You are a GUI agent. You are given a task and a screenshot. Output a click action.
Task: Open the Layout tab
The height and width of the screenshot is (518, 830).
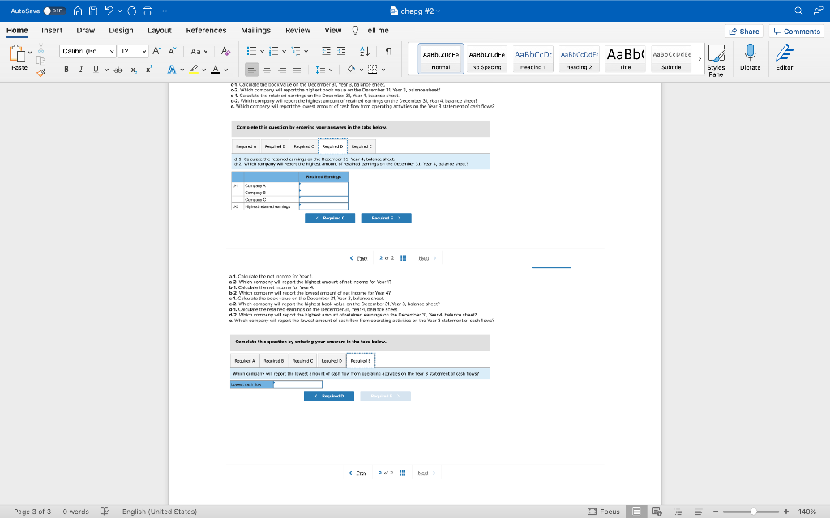tap(160, 30)
